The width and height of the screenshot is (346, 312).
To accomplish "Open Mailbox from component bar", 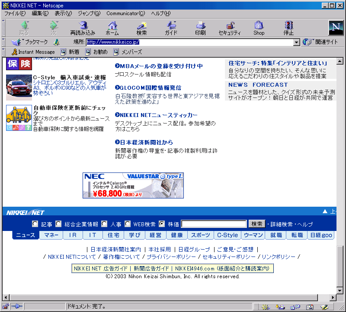I will (280, 307).
